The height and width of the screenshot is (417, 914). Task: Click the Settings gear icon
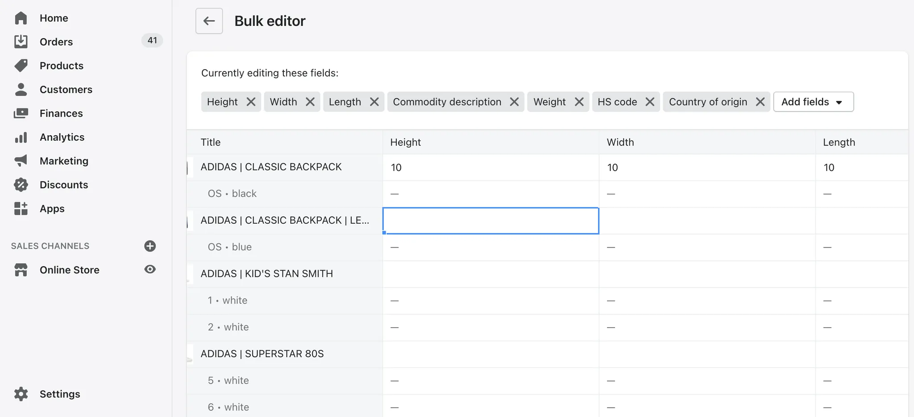tap(21, 394)
